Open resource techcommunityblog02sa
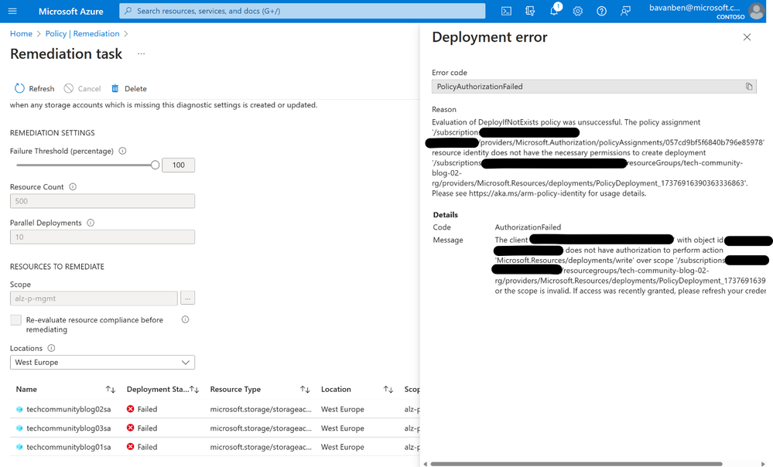The height and width of the screenshot is (467, 773). point(69,409)
